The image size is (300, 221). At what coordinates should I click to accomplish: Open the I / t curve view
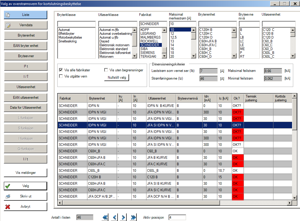(x=26, y=159)
